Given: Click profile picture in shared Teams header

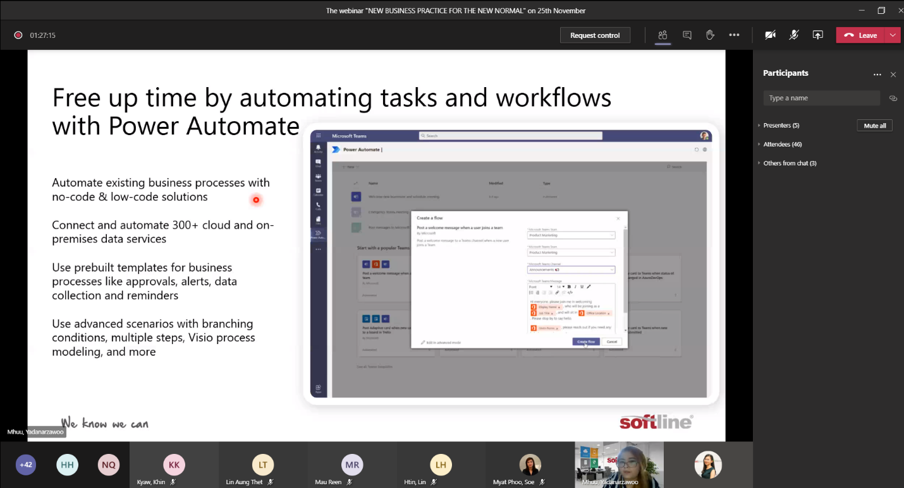Looking at the screenshot, I should pos(704,136).
